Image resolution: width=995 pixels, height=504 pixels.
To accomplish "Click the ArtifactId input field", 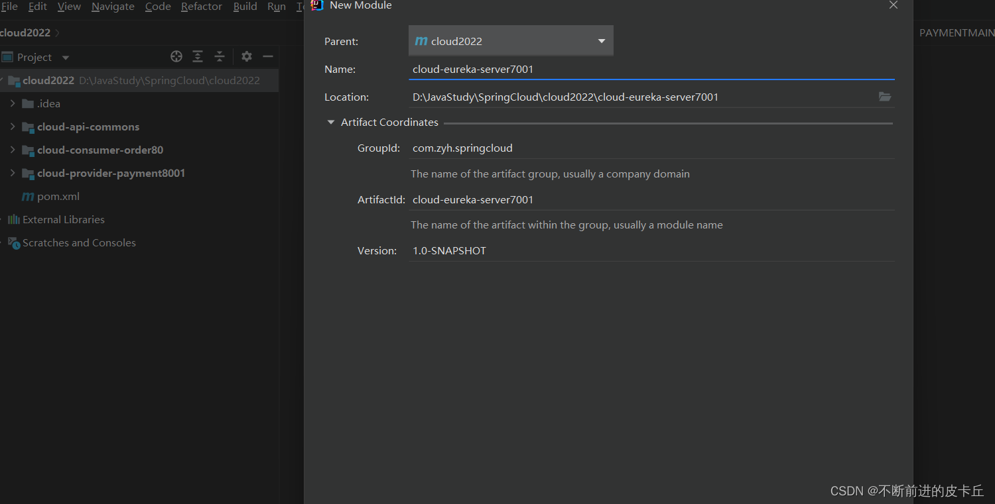I will 651,200.
